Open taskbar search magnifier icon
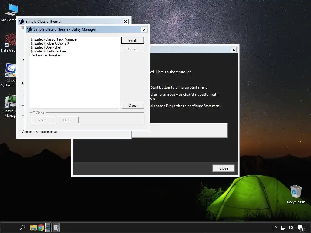 click(x=22, y=228)
